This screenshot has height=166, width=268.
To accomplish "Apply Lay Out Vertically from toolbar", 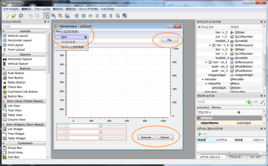I will 83,16.
